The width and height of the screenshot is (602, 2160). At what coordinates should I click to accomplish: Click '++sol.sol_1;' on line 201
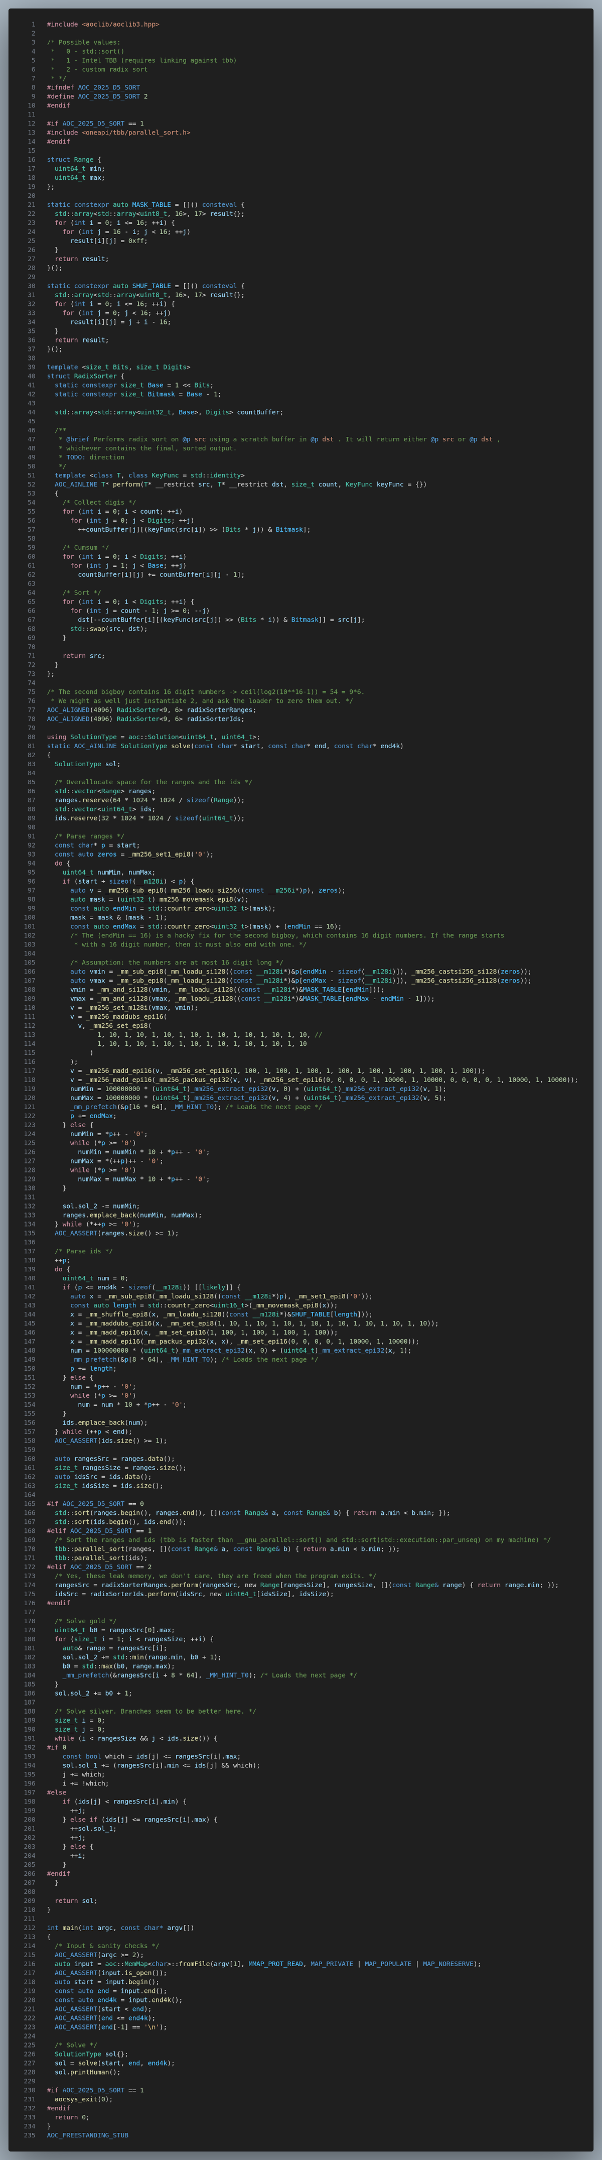(x=93, y=1829)
